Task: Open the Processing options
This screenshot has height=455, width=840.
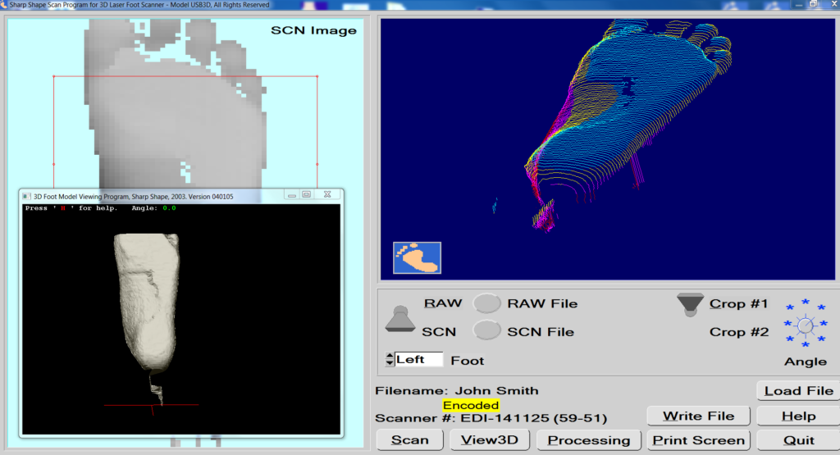Action: pyautogui.click(x=588, y=439)
